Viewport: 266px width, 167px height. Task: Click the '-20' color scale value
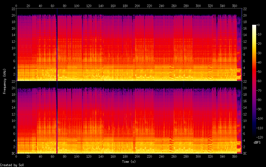[259, 44]
